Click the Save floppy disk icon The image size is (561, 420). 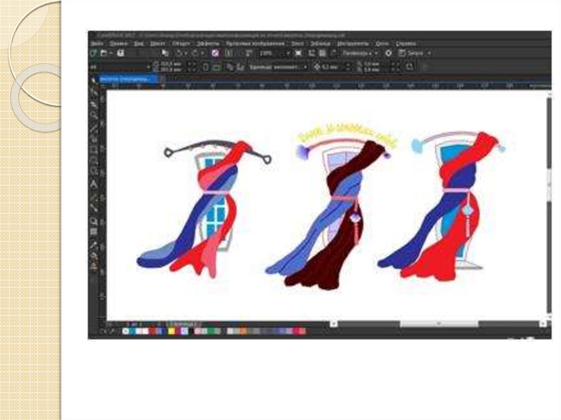[121, 53]
